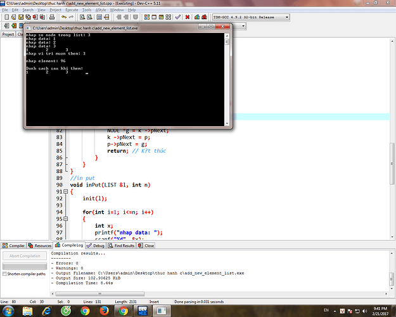396x317 pixels.
Task: Click the Insert icon in second toolbar row
Action: [6, 25]
